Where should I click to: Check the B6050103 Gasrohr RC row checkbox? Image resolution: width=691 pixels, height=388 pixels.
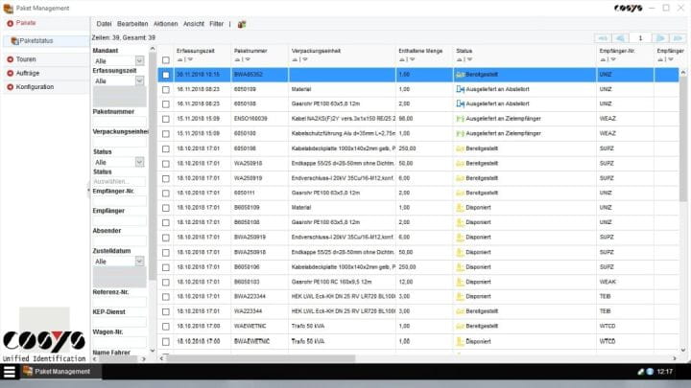pos(166,282)
